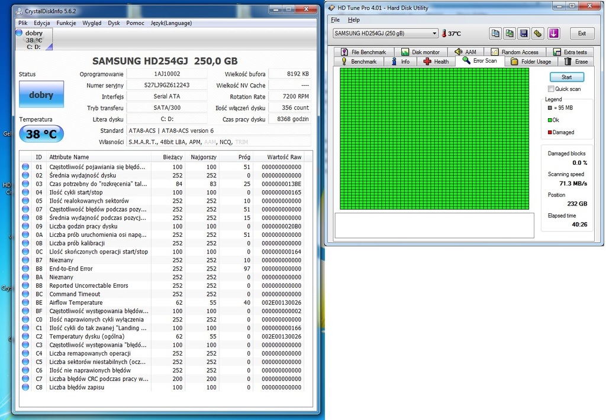Switch to the Extra tests tab
Image resolution: width=606 pixels, height=420 pixels.
point(570,52)
